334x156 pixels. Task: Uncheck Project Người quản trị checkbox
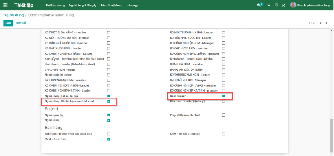point(108,115)
